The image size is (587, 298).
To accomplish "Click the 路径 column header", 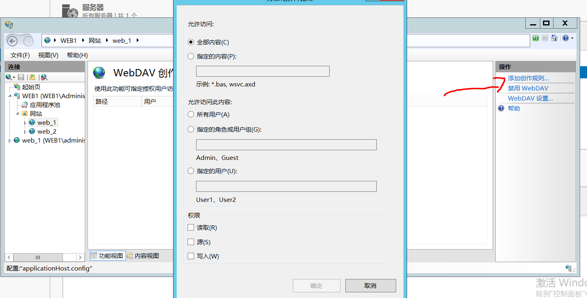I will pos(117,101).
